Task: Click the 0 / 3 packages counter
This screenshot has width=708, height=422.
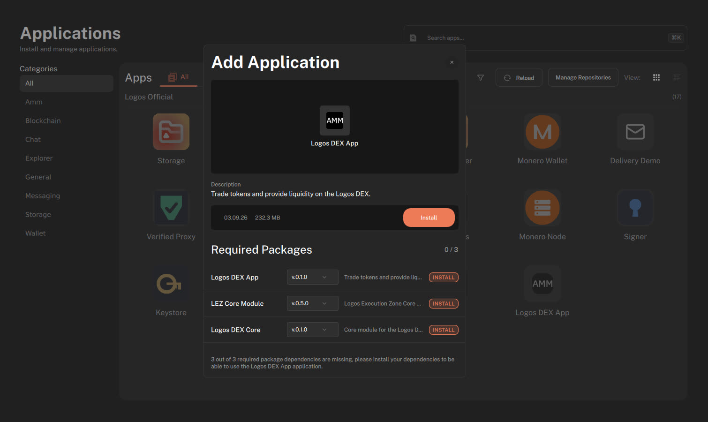Action: (x=451, y=250)
